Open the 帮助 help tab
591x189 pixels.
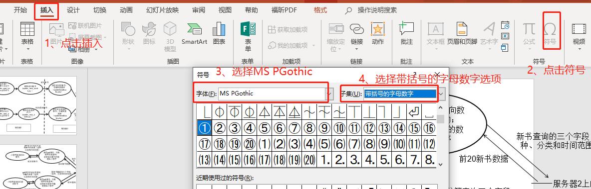tap(252, 10)
